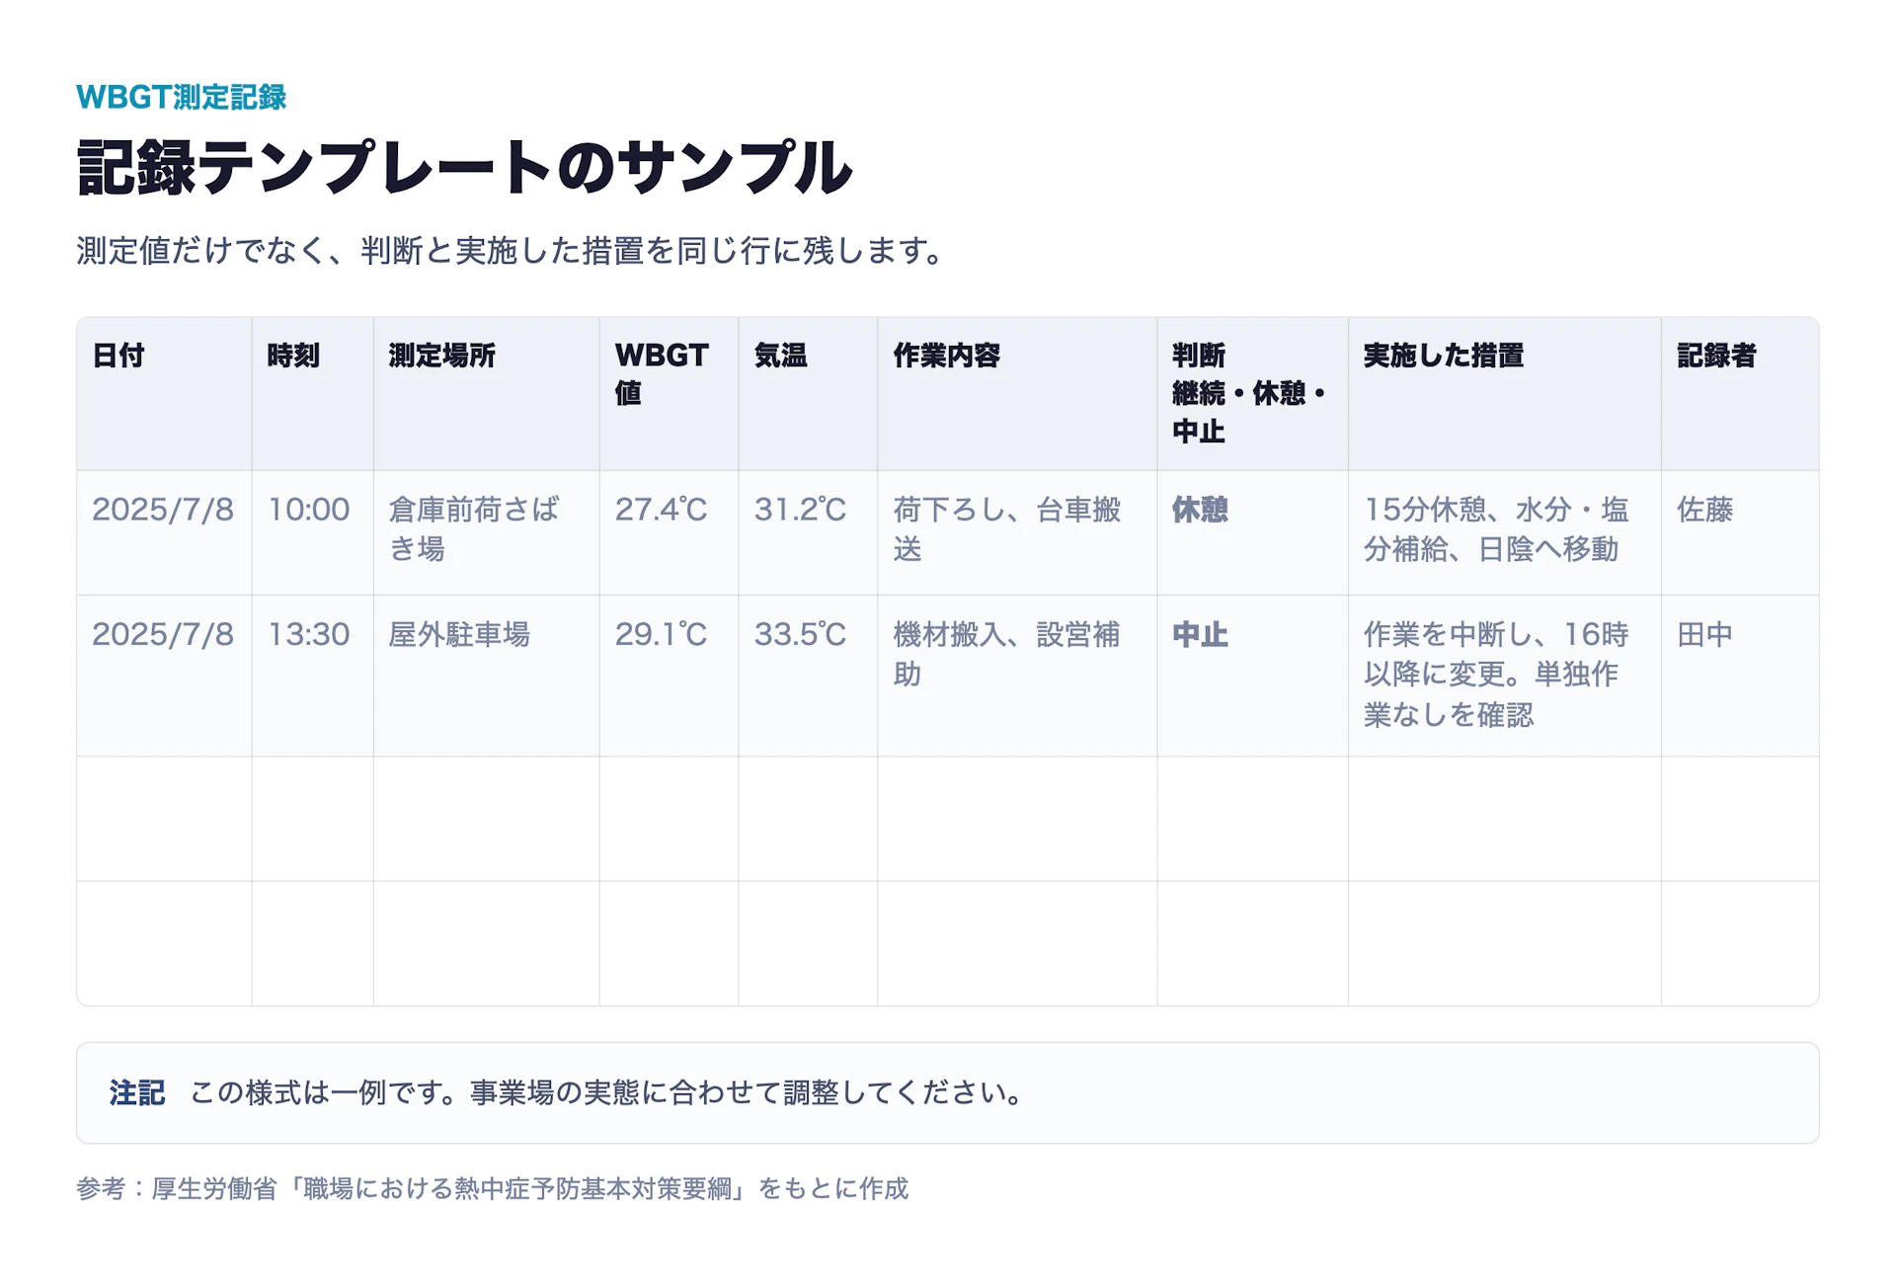Viewport: 1896px width, 1285px height.
Task: Click the recorder name 田中
Action: pyautogui.click(x=1705, y=634)
